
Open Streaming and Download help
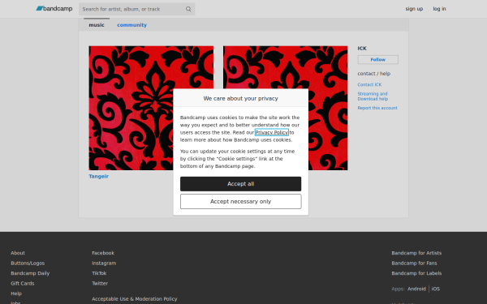click(x=373, y=96)
